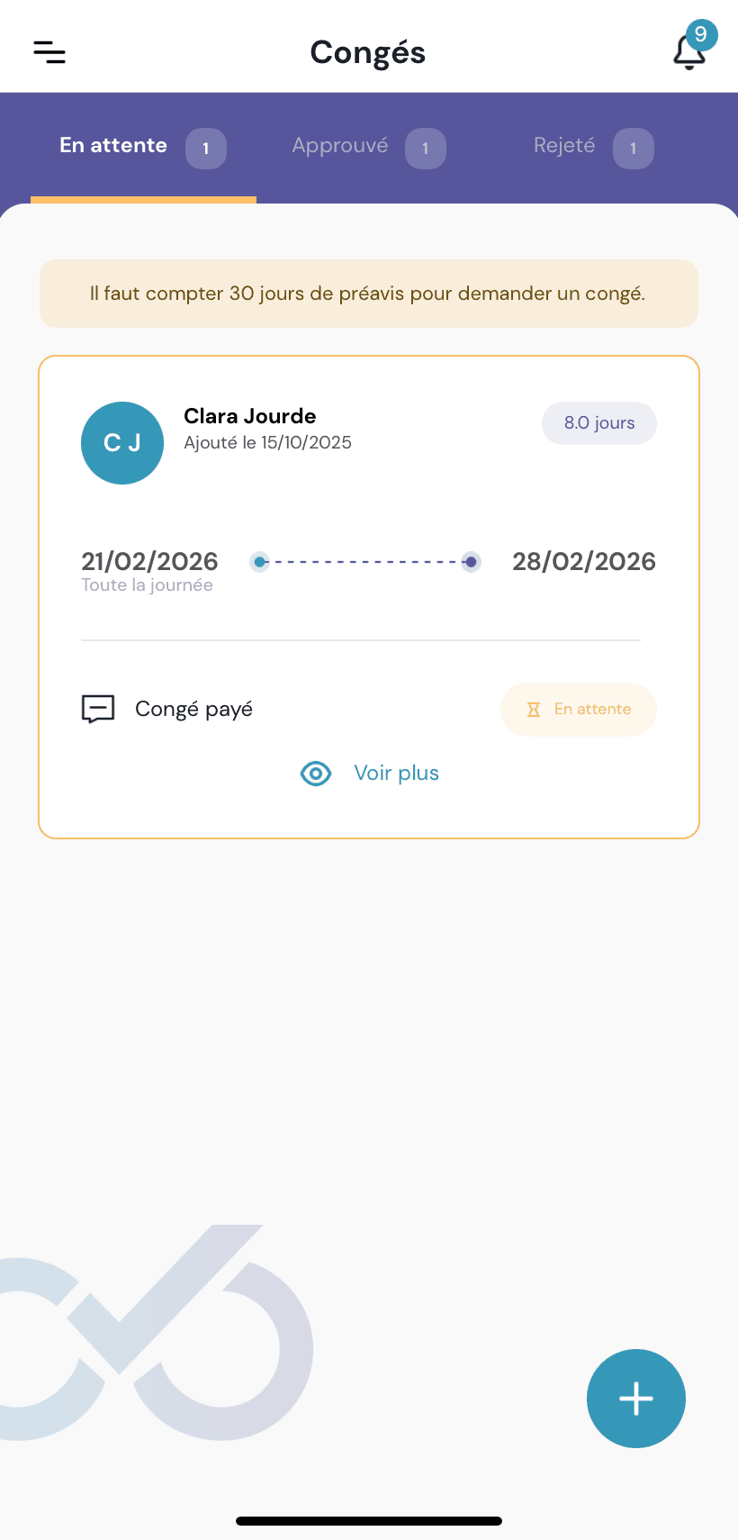Screen dimensions: 738x1540
Task: Select the end date 28/02/2026
Action: pyautogui.click(x=583, y=562)
